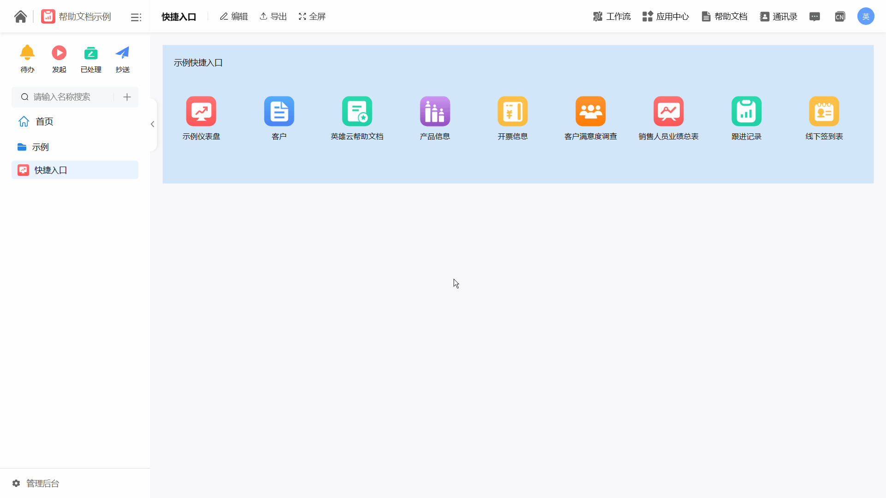The image size is (886, 498).
Task: Open the 示例仪表盘 shortcut icon
Action: point(201,111)
